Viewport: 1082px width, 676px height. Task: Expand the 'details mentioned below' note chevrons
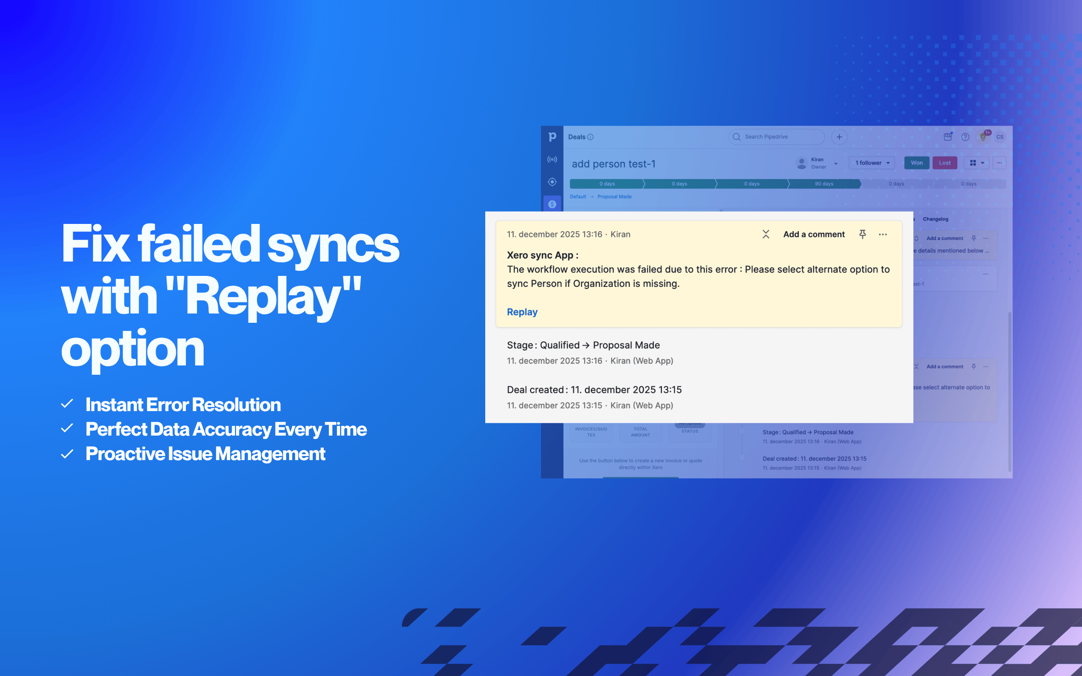tap(916, 238)
